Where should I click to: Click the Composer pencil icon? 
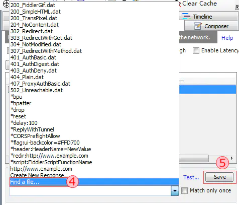point(198,26)
